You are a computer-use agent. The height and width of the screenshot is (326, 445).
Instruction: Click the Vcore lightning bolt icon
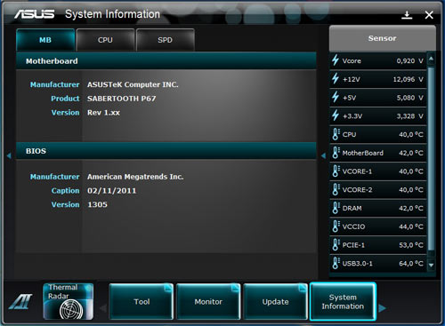336,60
